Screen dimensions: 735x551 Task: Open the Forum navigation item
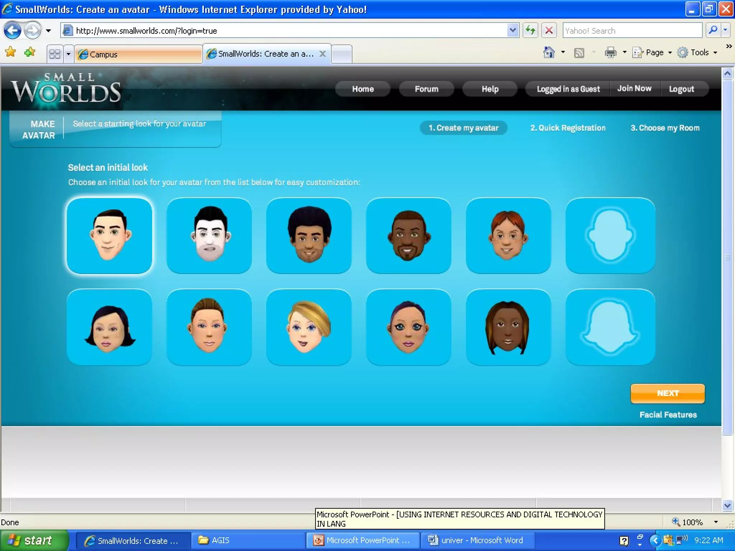426,89
